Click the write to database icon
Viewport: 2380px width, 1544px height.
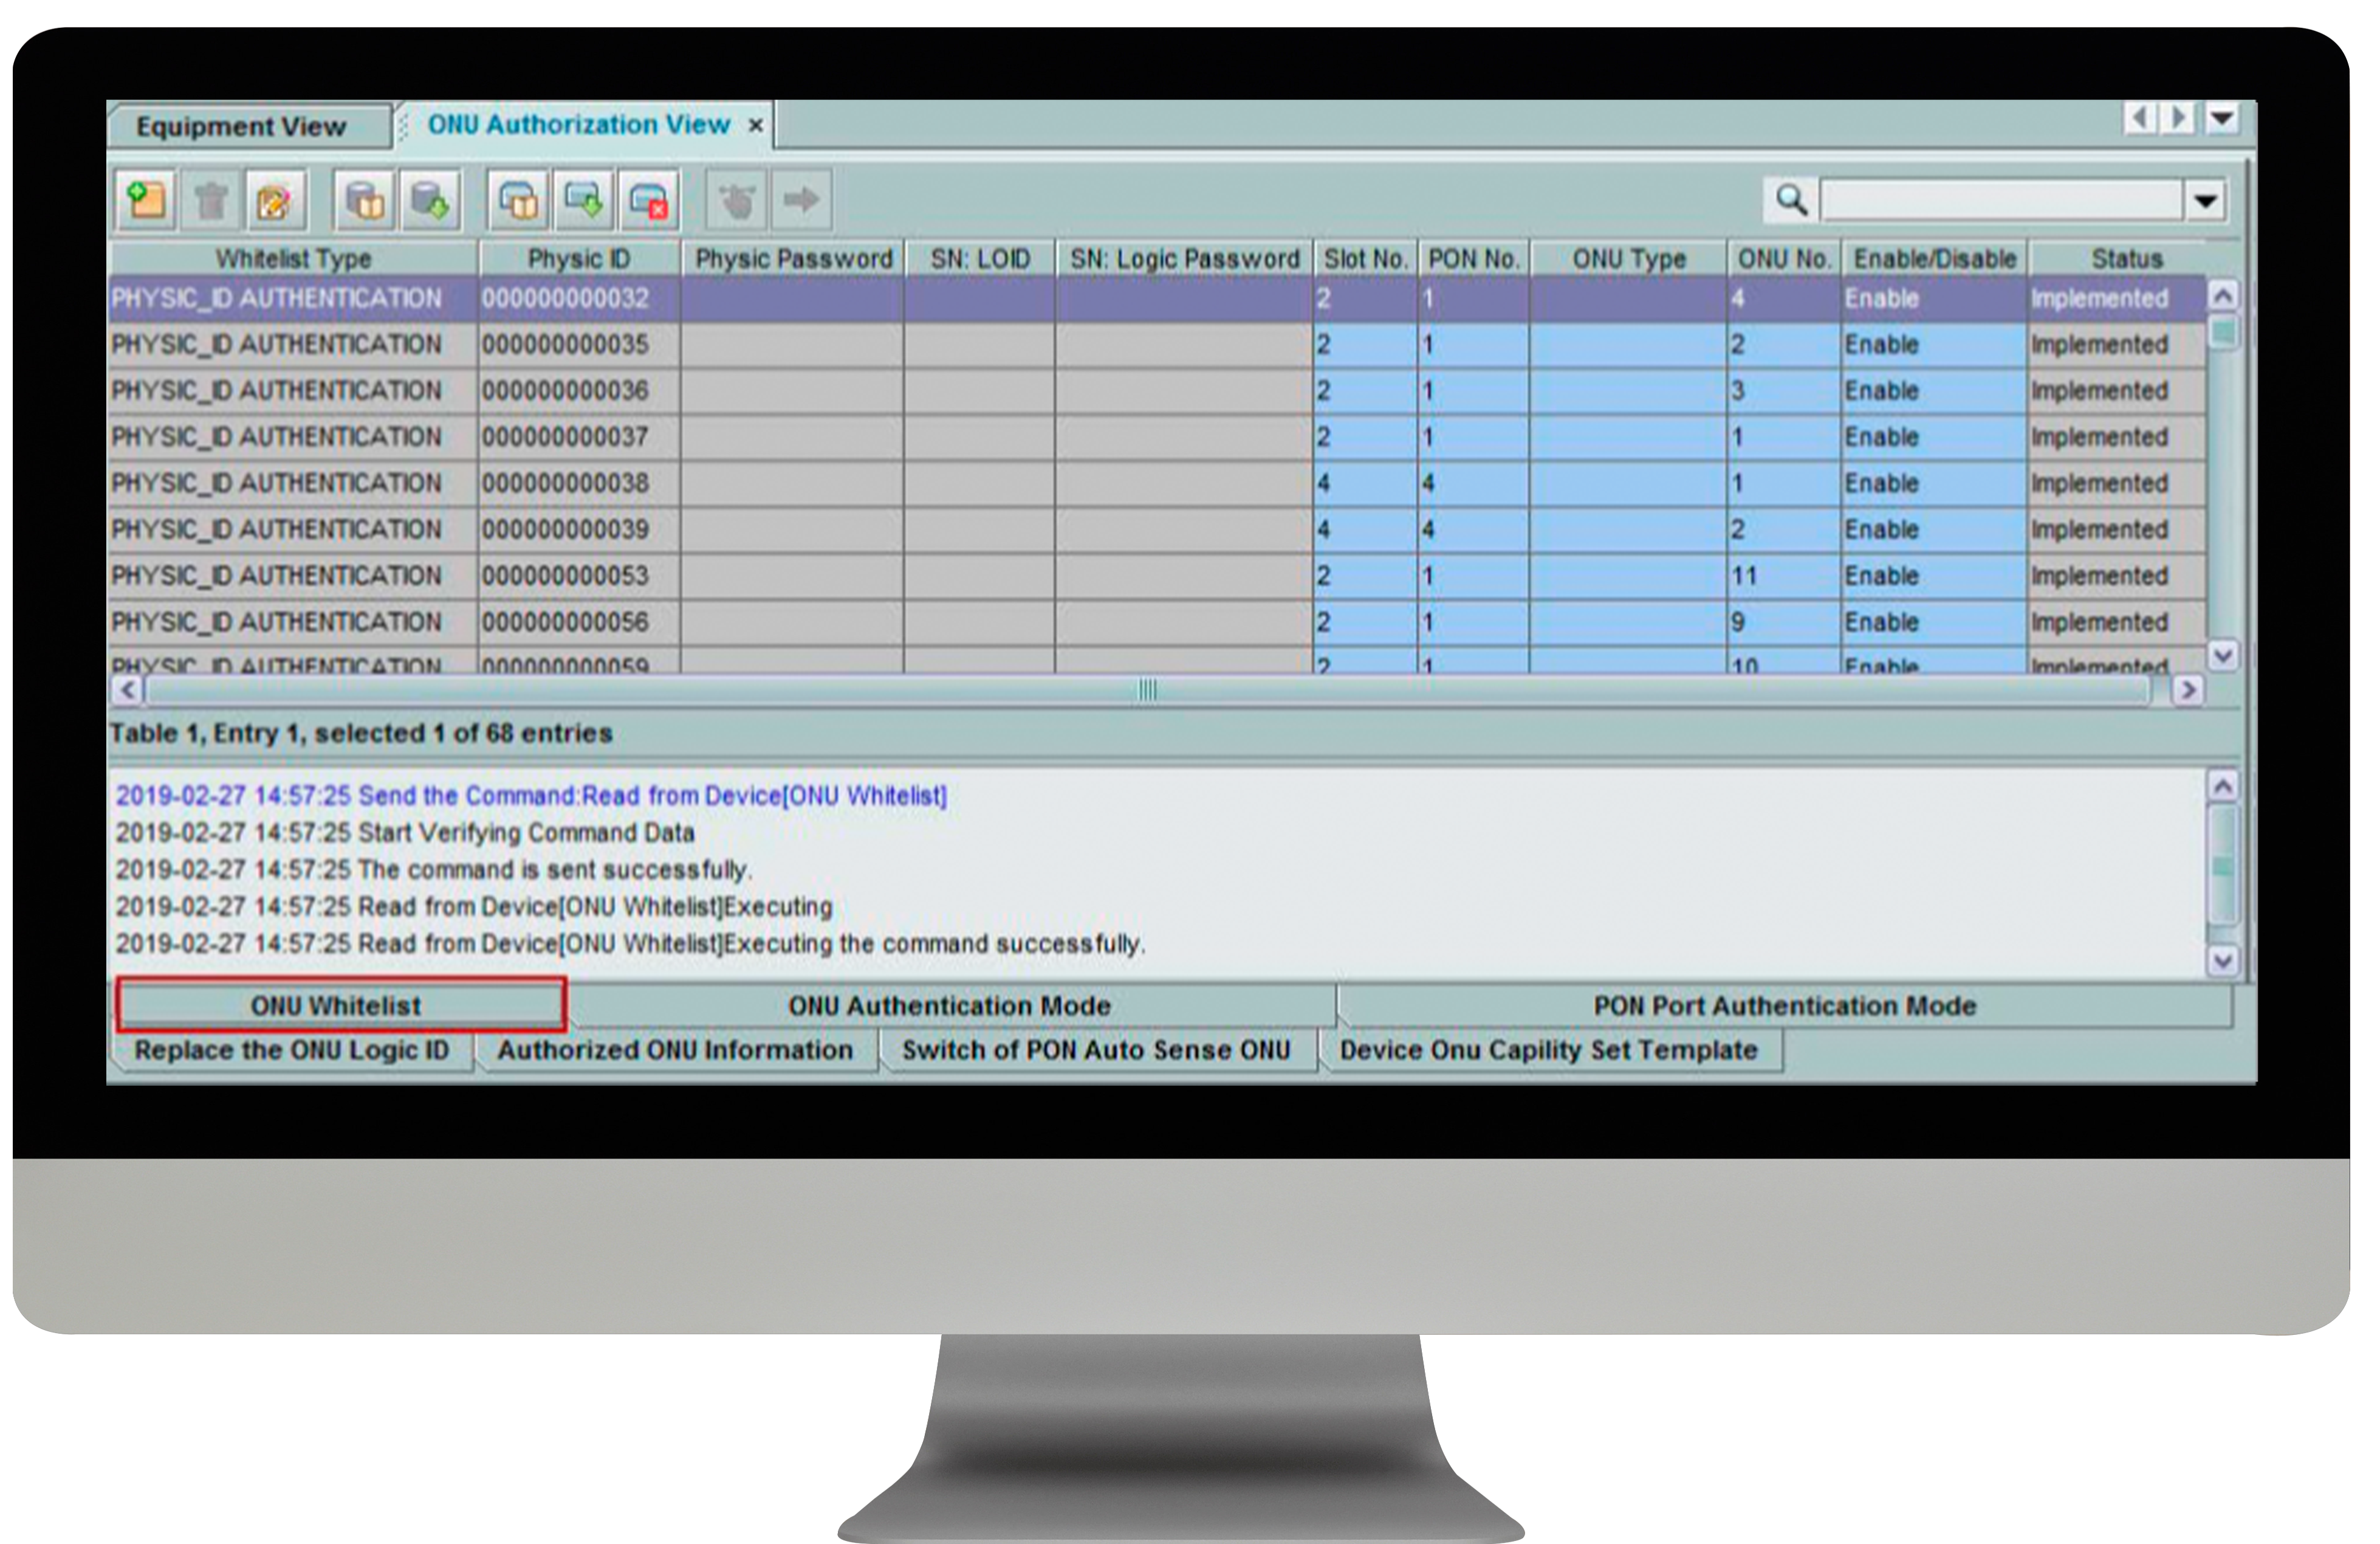[x=430, y=200]
